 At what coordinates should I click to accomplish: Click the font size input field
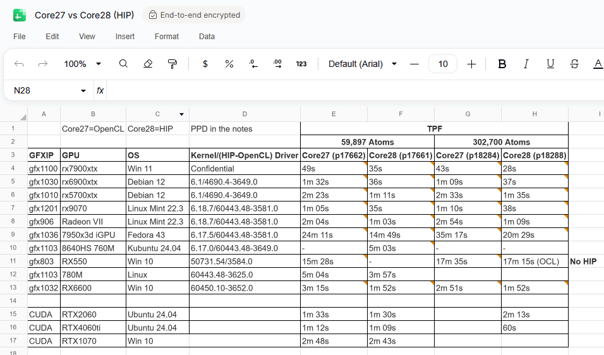click(x=443, y=64)
